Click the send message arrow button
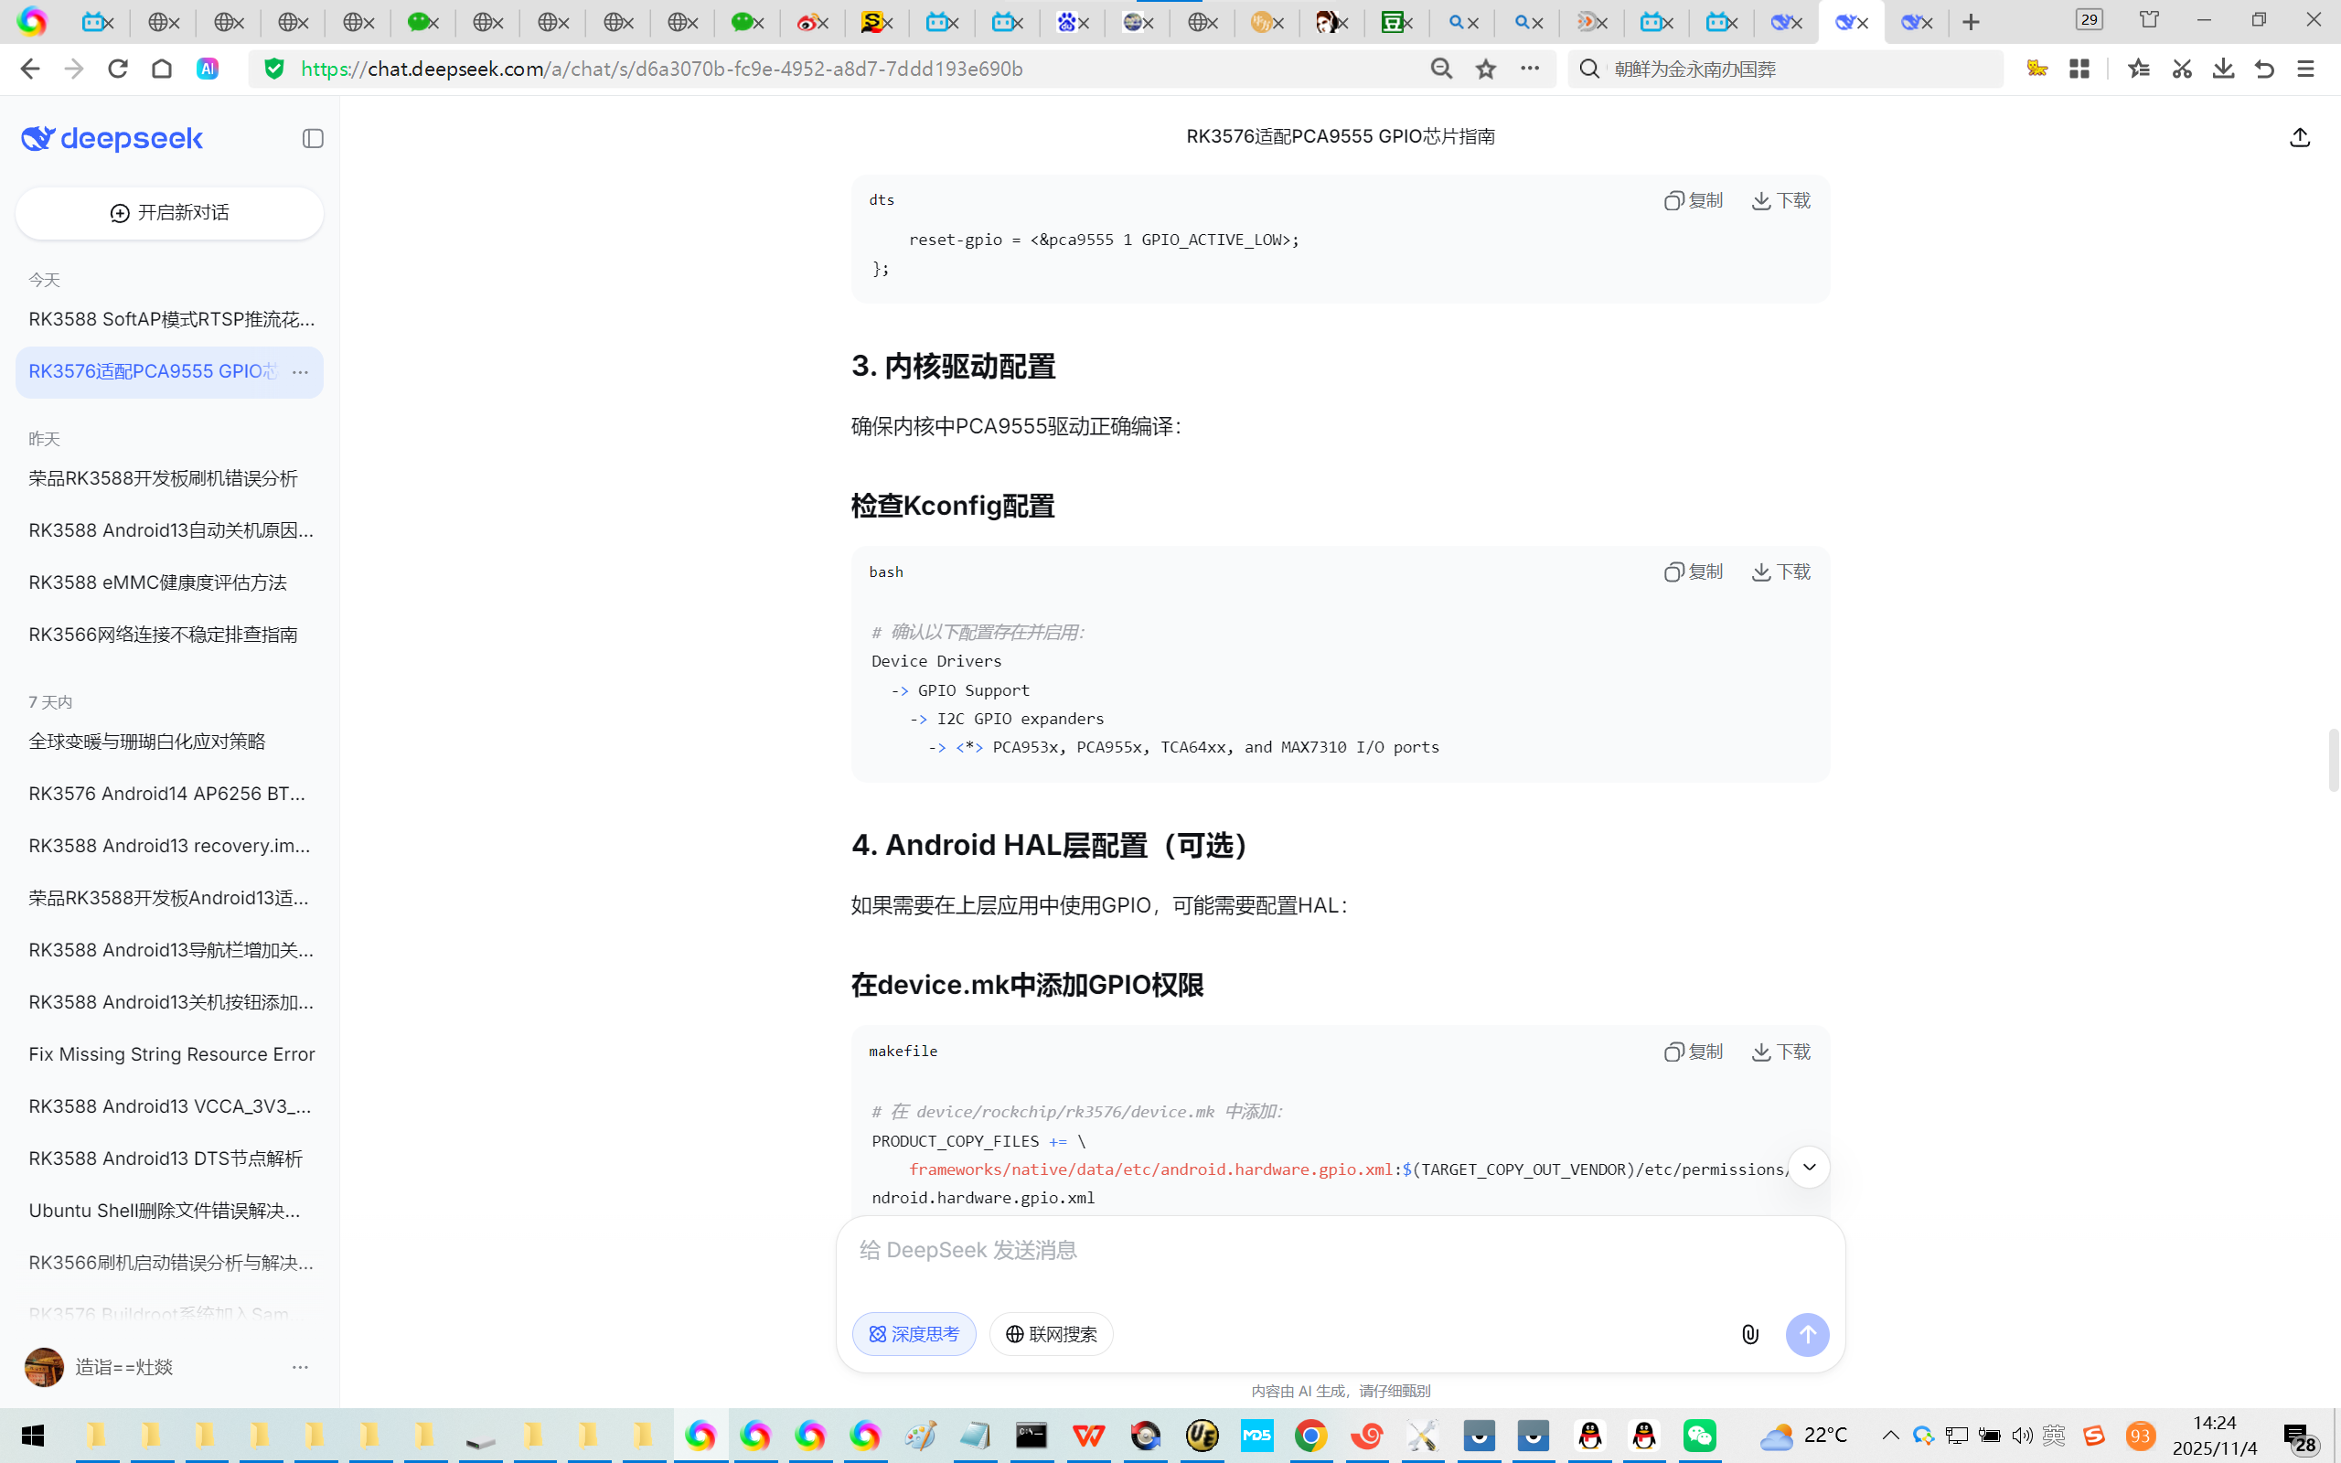This screenshot has height=1463, width=2341. (1806, 1334)
